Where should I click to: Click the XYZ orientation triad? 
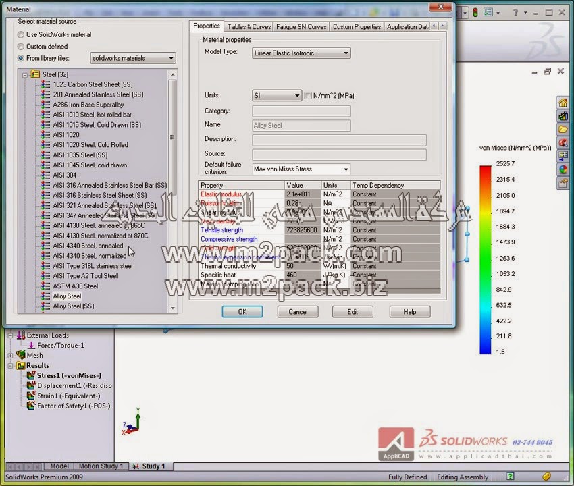coord(132,423)
